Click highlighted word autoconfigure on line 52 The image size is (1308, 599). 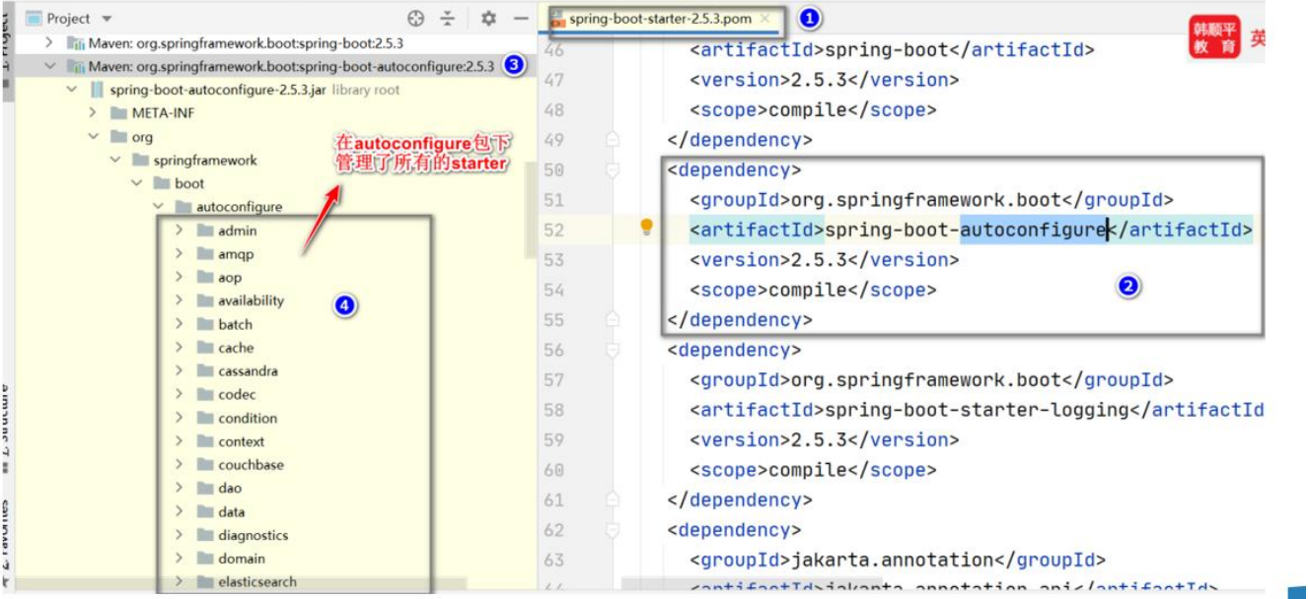click(x=1033, y=230)
